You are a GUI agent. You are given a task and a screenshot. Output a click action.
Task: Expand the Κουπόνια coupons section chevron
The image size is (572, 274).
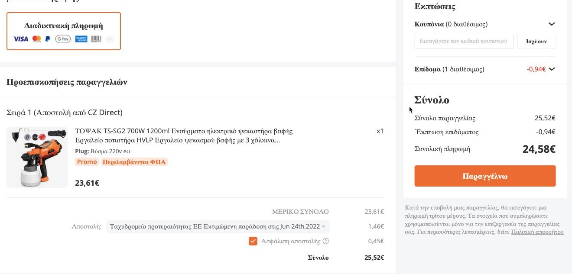551,24
